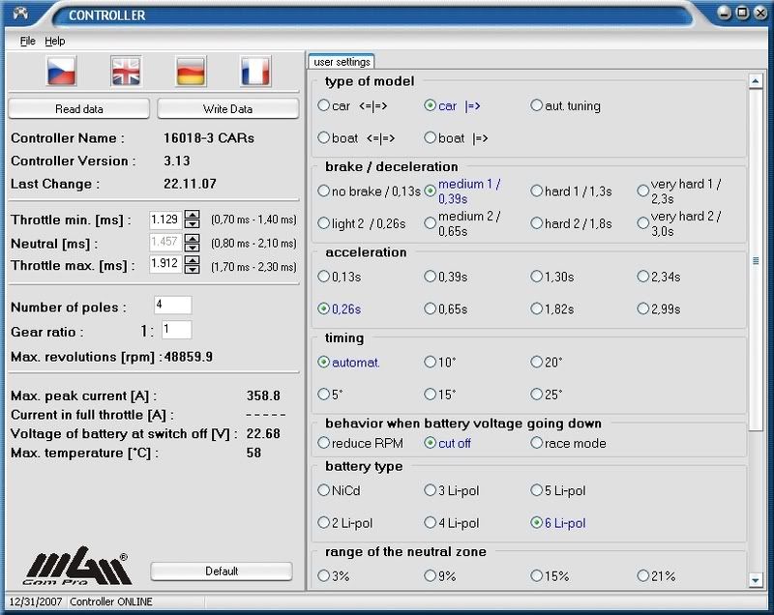Choose 0,65s acceleration radio button
The height and width of the screenshot is (615, 774).
pos(431,309)
